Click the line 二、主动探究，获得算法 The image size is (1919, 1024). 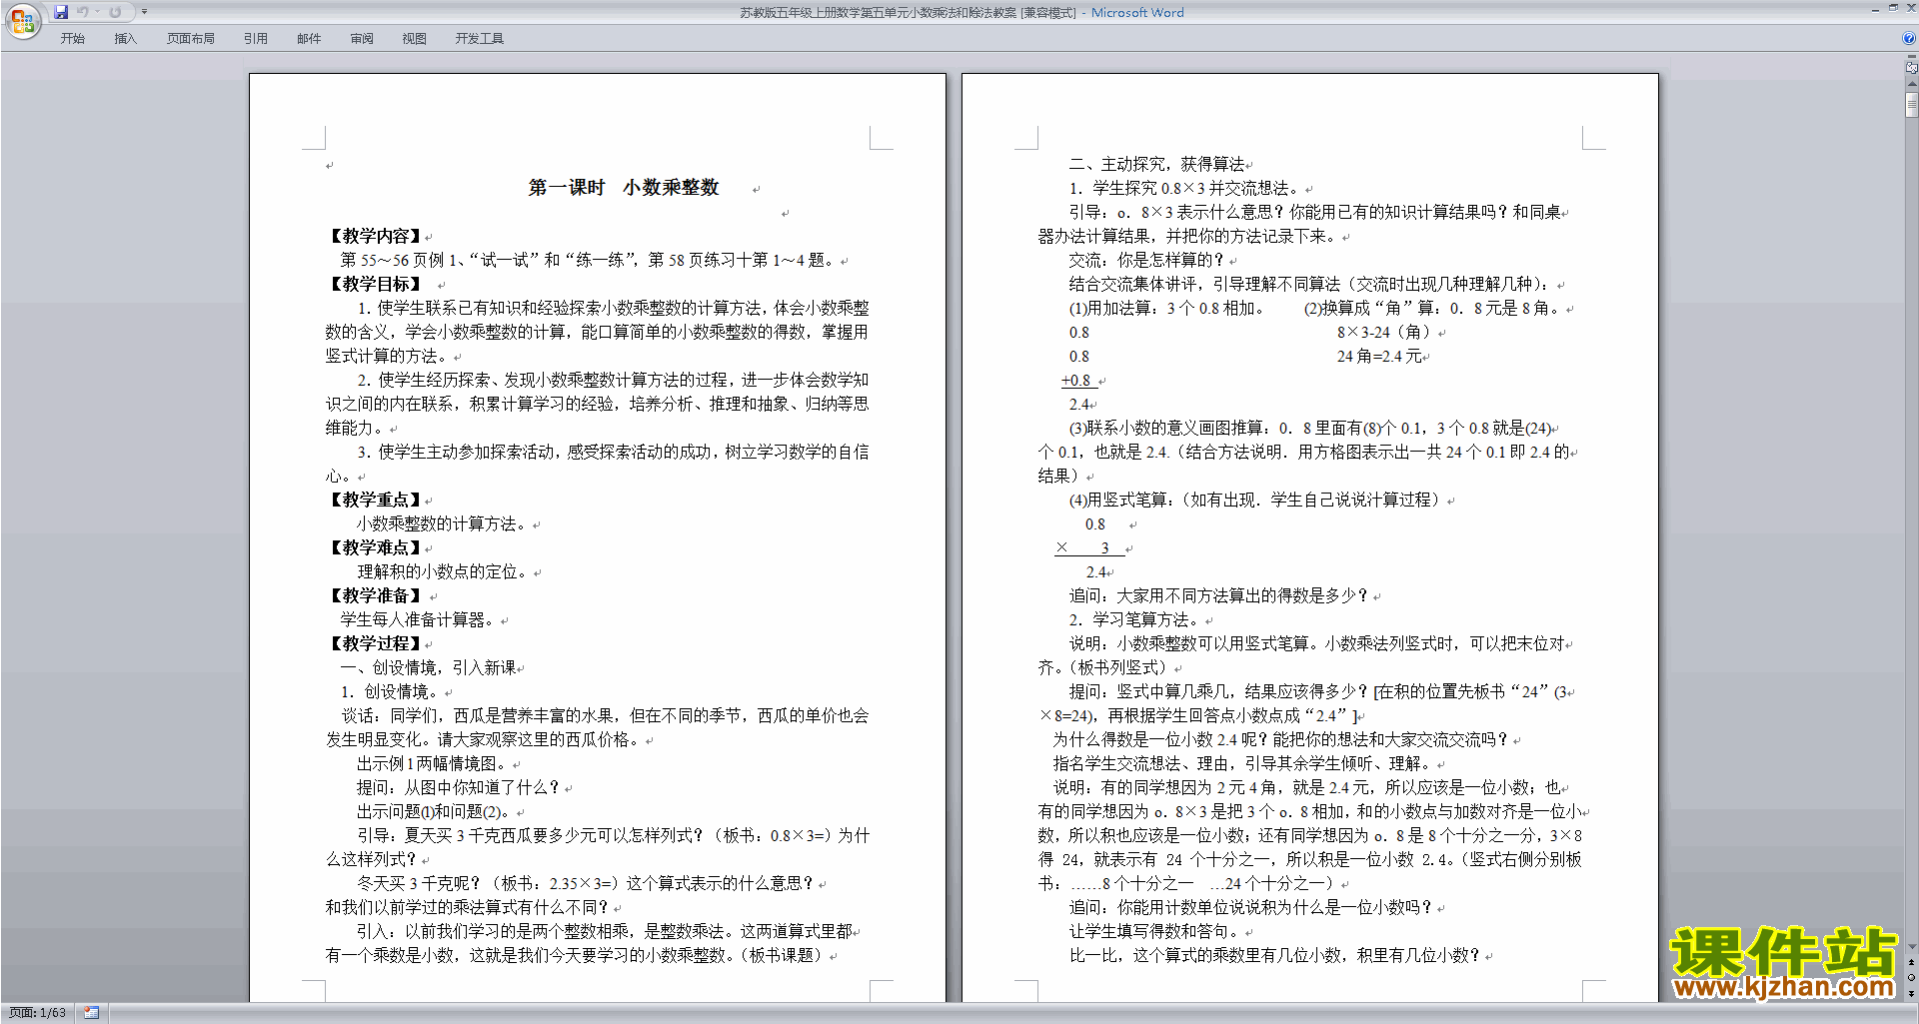click(x=1157, y=164)
